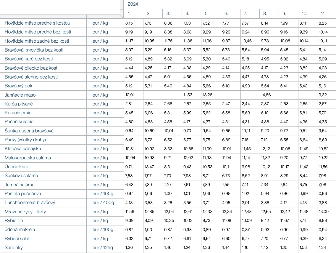Select the 13,00 frozen fish value
The height and width of the screenshot is (253, 336).
pos(323,212)
